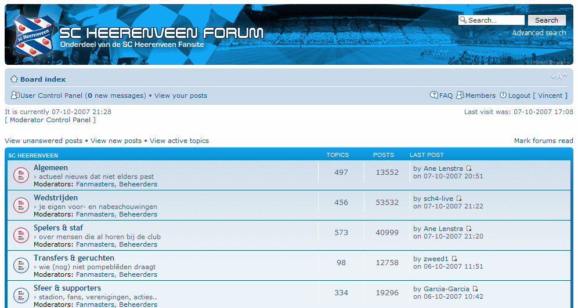Open the Sfeer & supporters forum
The width and height of the screenshot is (578, 308).
67,288
